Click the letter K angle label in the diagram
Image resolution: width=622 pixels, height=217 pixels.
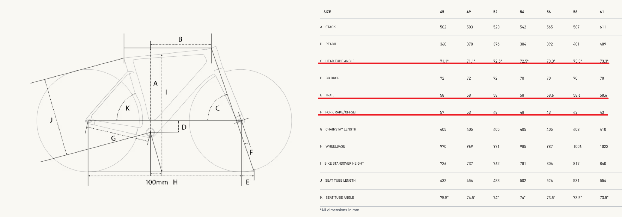tap(127, 108)
